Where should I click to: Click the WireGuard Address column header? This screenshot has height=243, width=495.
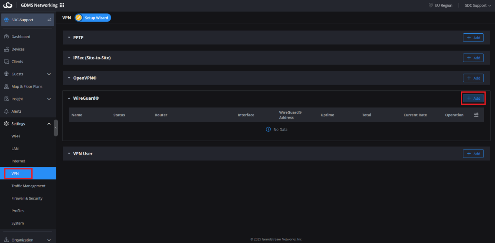coord(290,115)
